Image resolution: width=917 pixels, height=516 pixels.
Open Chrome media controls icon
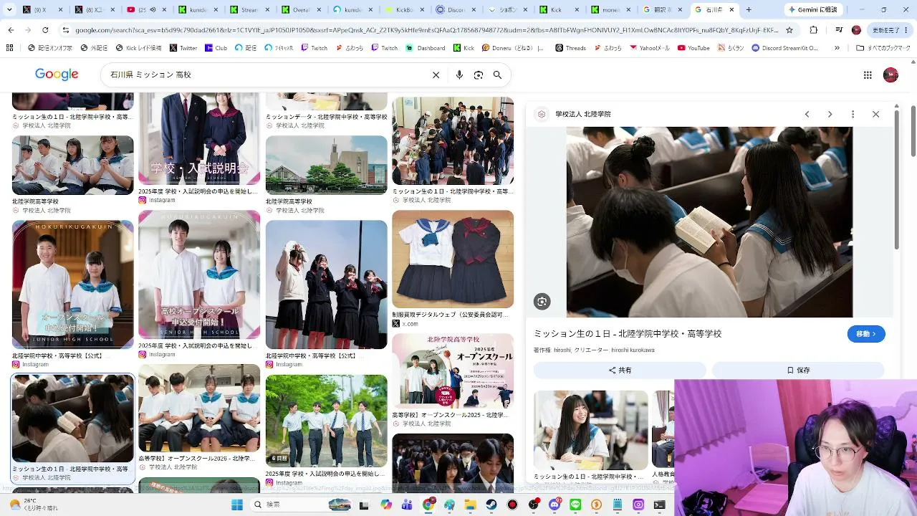839,30
